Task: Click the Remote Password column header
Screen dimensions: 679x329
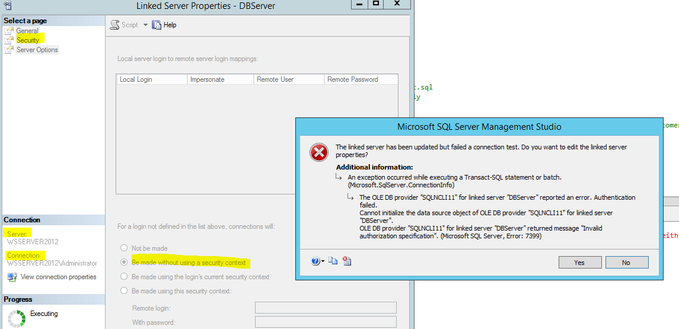Action: 361,79
